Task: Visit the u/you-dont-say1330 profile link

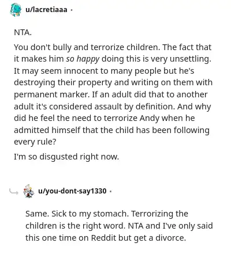Action: [x=72, y=191]
